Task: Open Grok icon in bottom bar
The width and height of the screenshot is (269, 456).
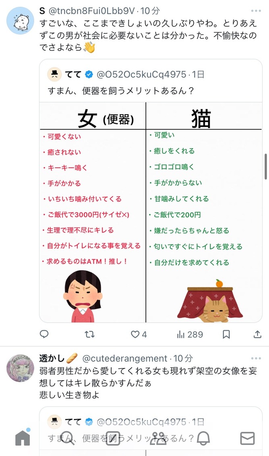Action: [x=113, y=438]
